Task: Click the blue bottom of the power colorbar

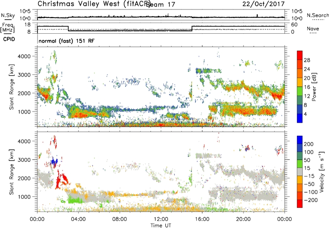Action: click(300, 118)
